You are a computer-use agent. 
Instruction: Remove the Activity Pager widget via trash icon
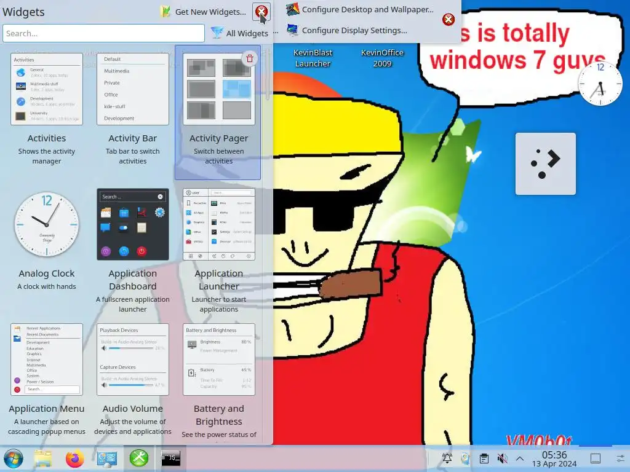[x=250, y=58]
